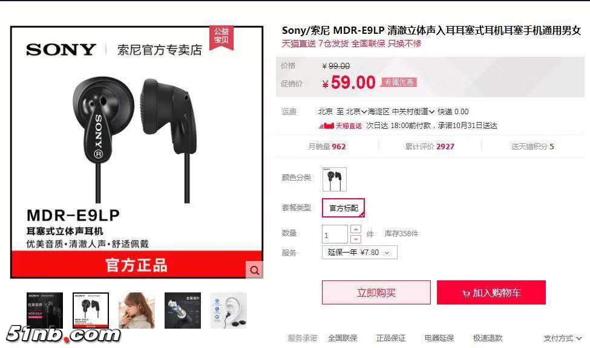Choose the black earphone color swatch

coord(334,179)
